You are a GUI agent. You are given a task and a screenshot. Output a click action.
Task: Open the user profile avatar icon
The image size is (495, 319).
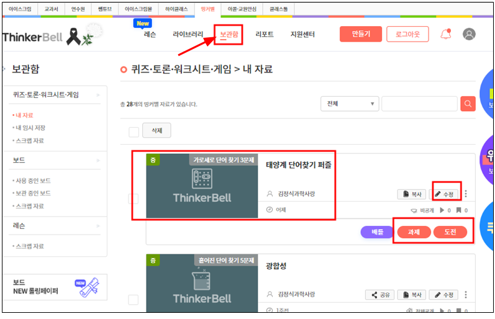[469, 34]
